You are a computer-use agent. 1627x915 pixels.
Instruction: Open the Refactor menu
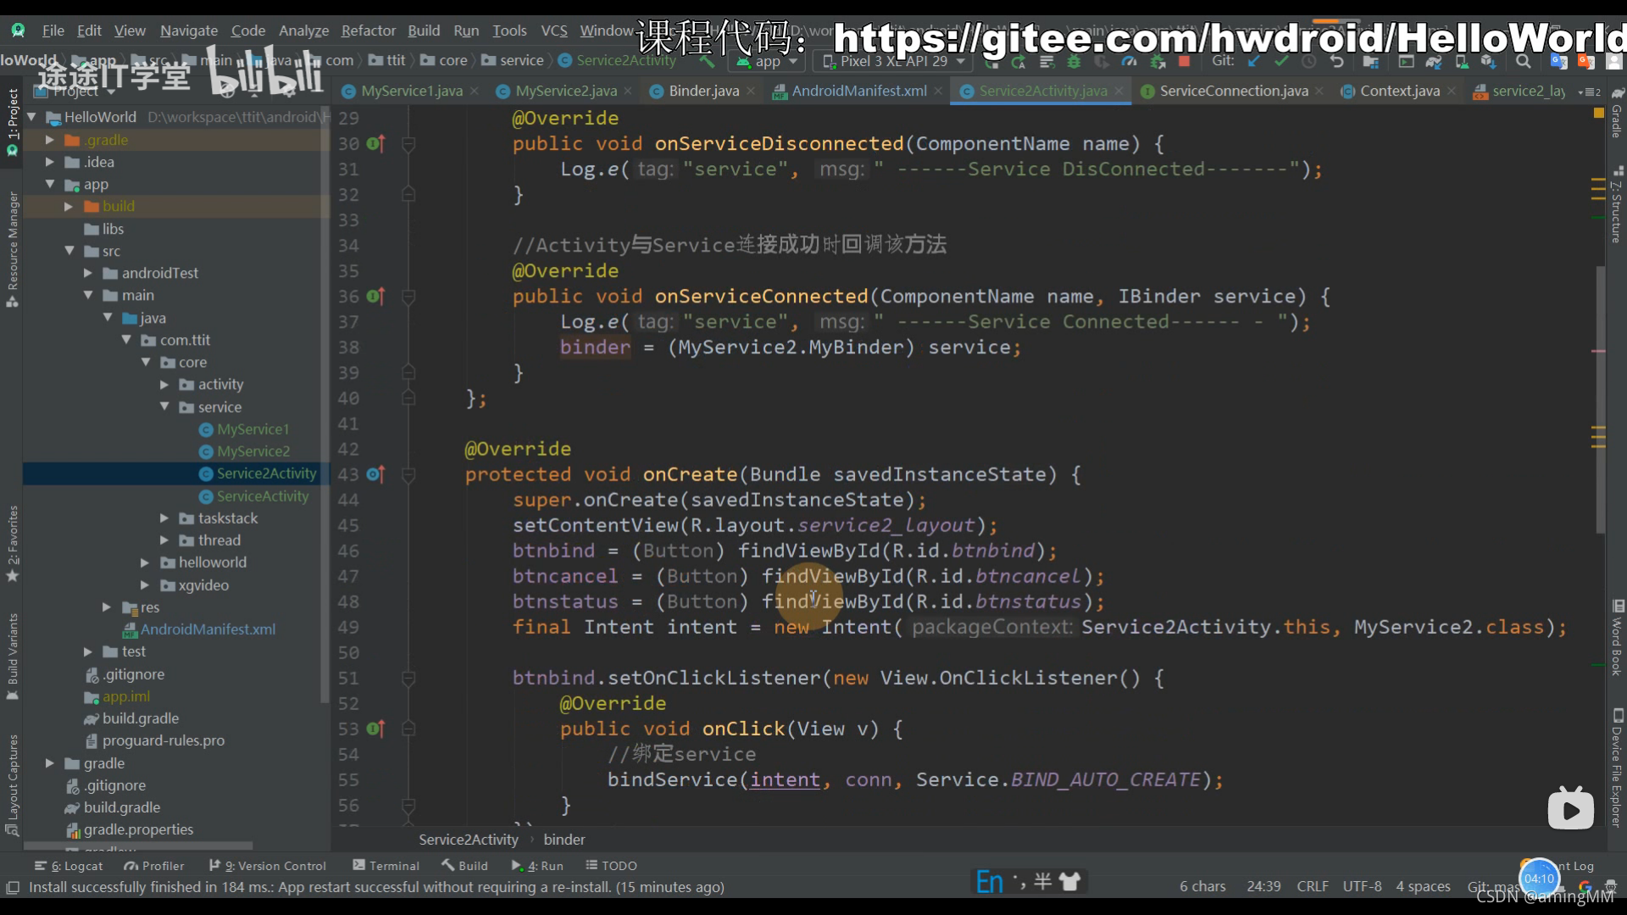[x=368, y=30]
